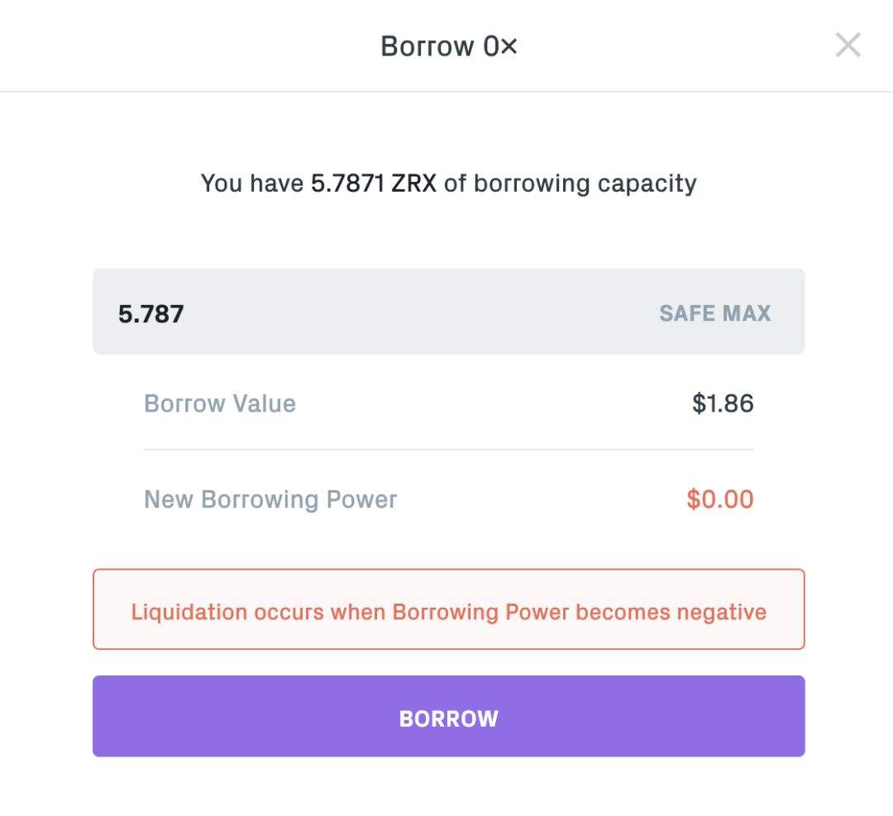Click the header separator line under title
The height and width of the screenshot is (816, 893).
point(446,92)
